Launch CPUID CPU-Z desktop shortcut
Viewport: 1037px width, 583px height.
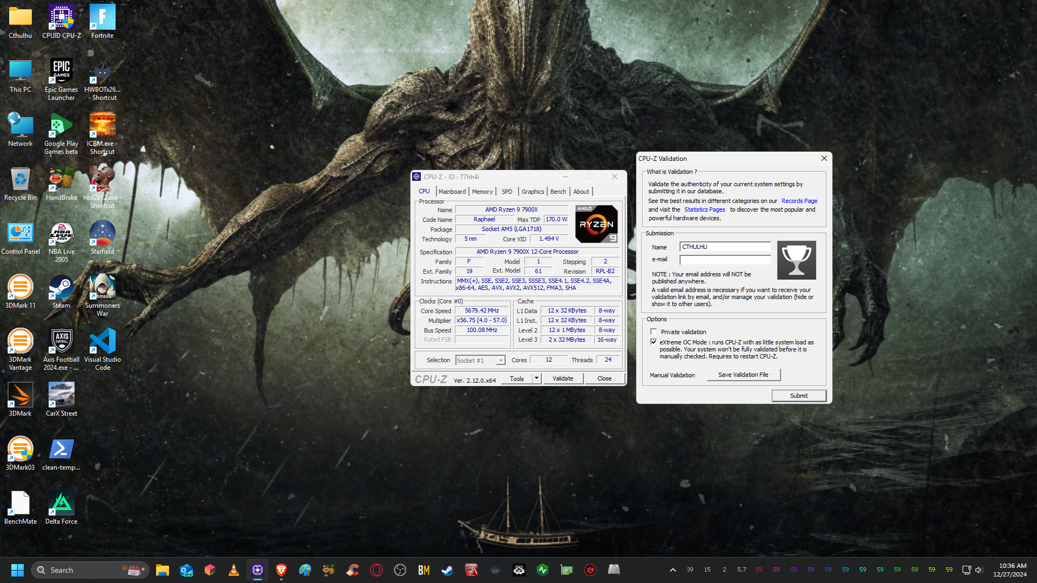click(x=62, y=22)
